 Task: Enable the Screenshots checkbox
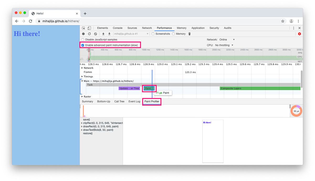point(153,34)
